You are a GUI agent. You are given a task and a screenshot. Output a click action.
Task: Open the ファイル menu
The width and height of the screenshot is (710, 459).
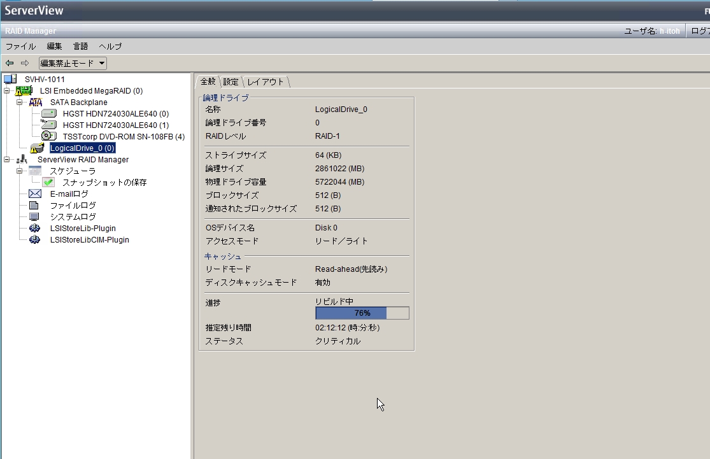(x=21, y=46)
